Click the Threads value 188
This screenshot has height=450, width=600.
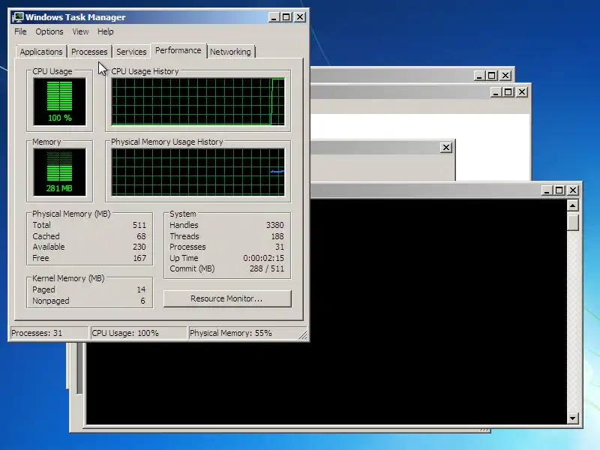[x=277, y=236]
